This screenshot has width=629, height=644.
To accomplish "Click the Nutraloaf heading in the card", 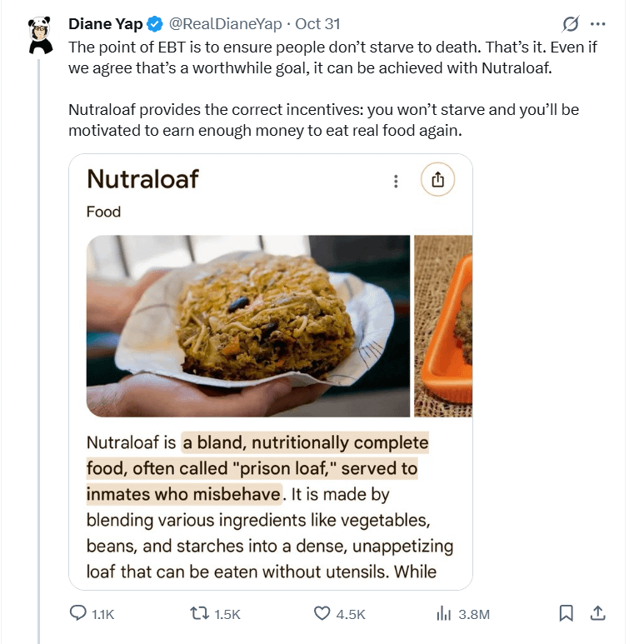I will pyautogui.click(x=142, y=178).
